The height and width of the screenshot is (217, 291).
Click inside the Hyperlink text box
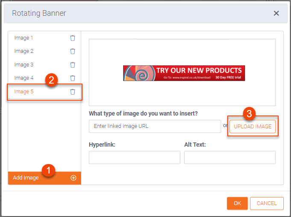tap(134, 157)
